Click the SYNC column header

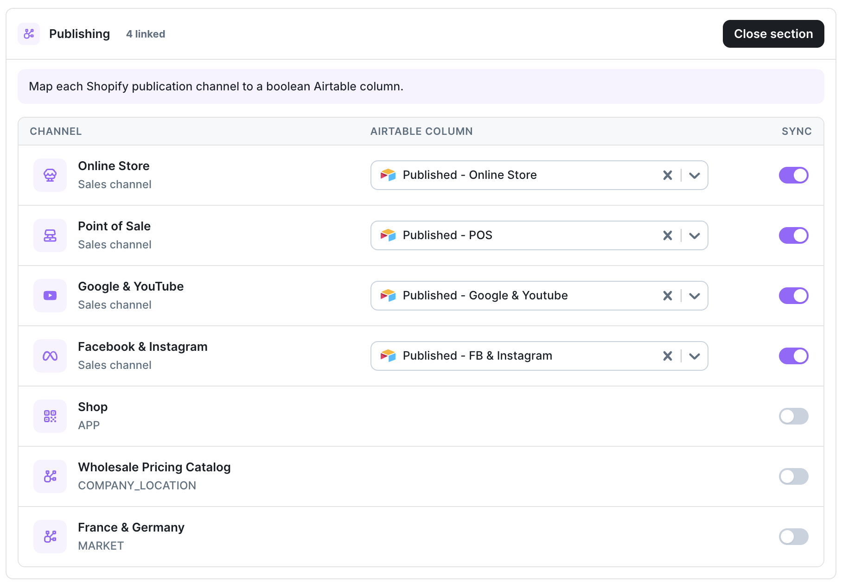pos(797,131)
